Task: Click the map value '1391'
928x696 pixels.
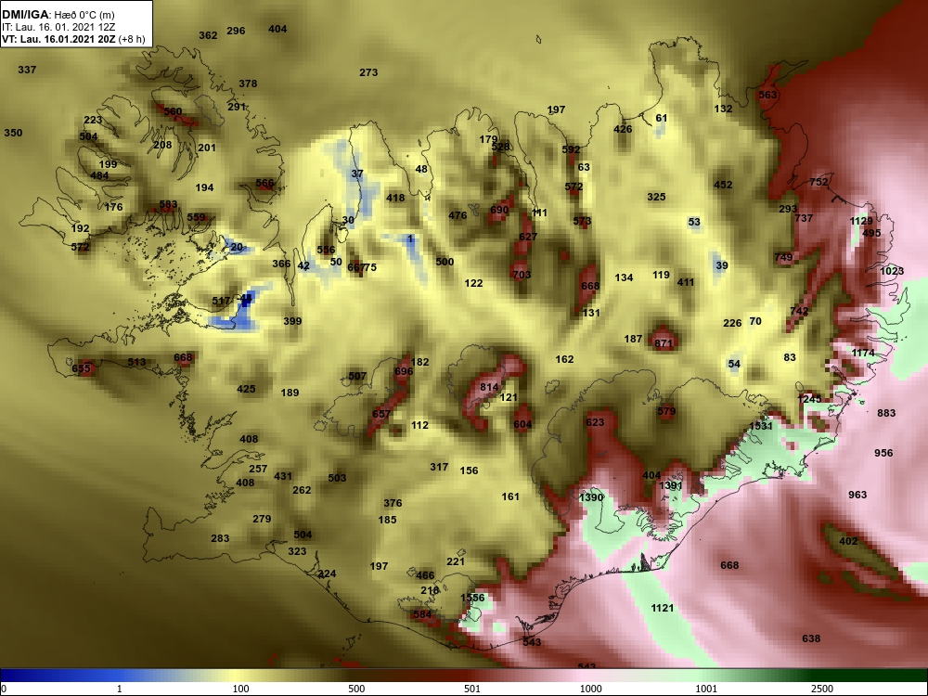Action: [671, 485]
